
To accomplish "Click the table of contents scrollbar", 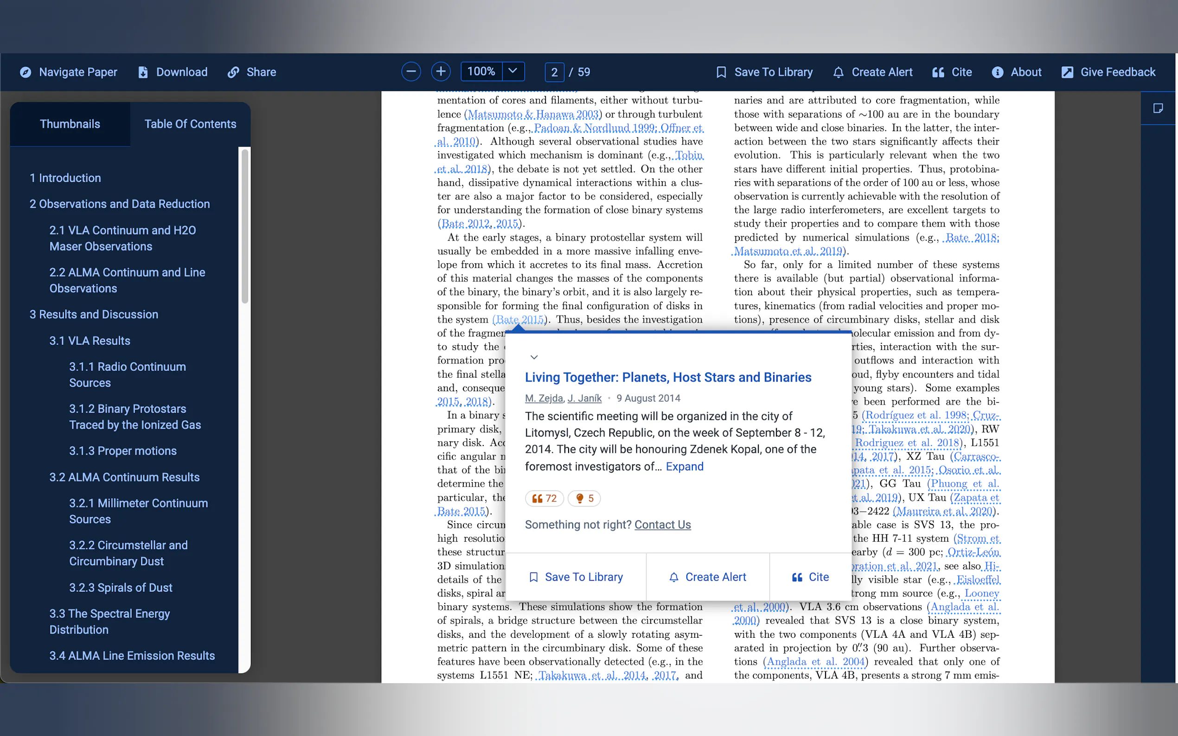I will pyautogui.click(x=244, y=226).
